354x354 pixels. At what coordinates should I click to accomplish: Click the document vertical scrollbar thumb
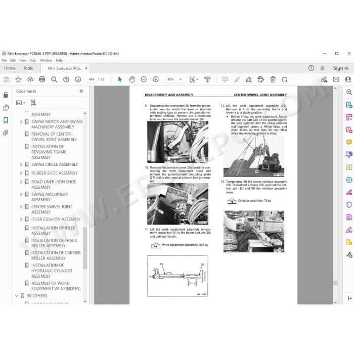335,283
